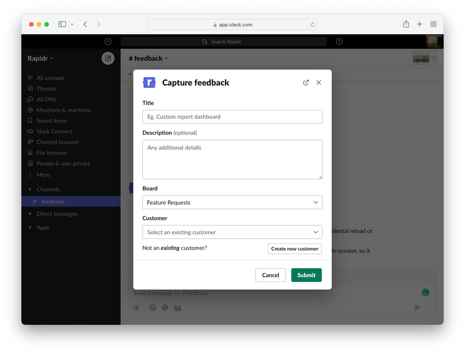465x353 pixels.
Task: Click the Create new customer button
Action: click(x=295, y=249)
